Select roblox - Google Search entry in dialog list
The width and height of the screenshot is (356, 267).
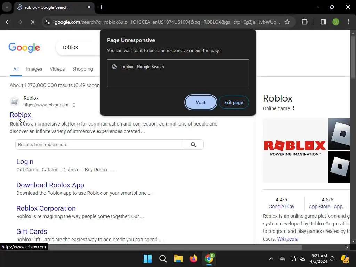coord(178,67)
